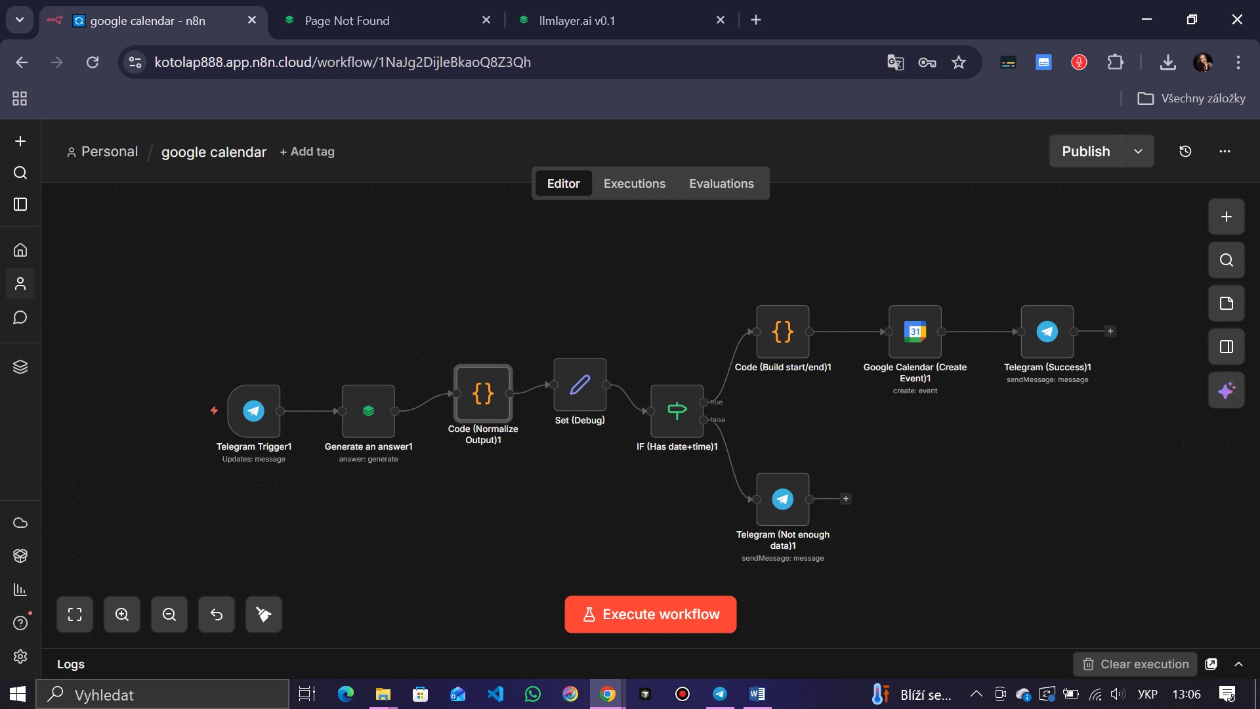Screen dimensions: 1260x709
Task: Open workflow history
Action: 1185,151
